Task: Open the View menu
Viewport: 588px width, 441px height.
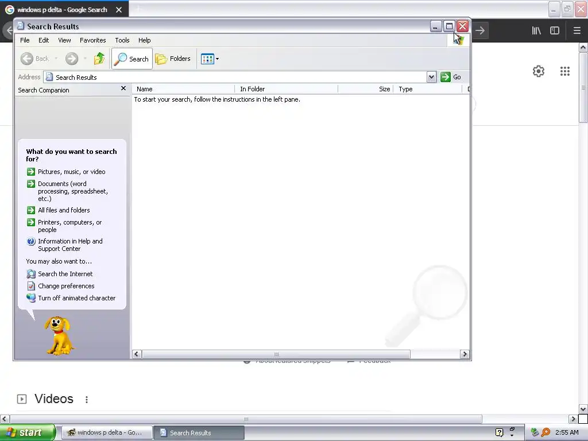Action: (64, 40)
